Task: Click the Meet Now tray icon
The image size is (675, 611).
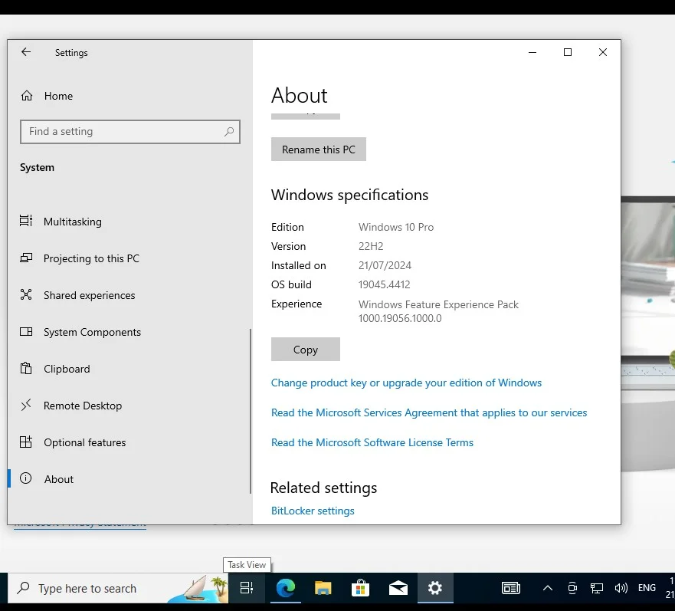Action: click(572, 588)
